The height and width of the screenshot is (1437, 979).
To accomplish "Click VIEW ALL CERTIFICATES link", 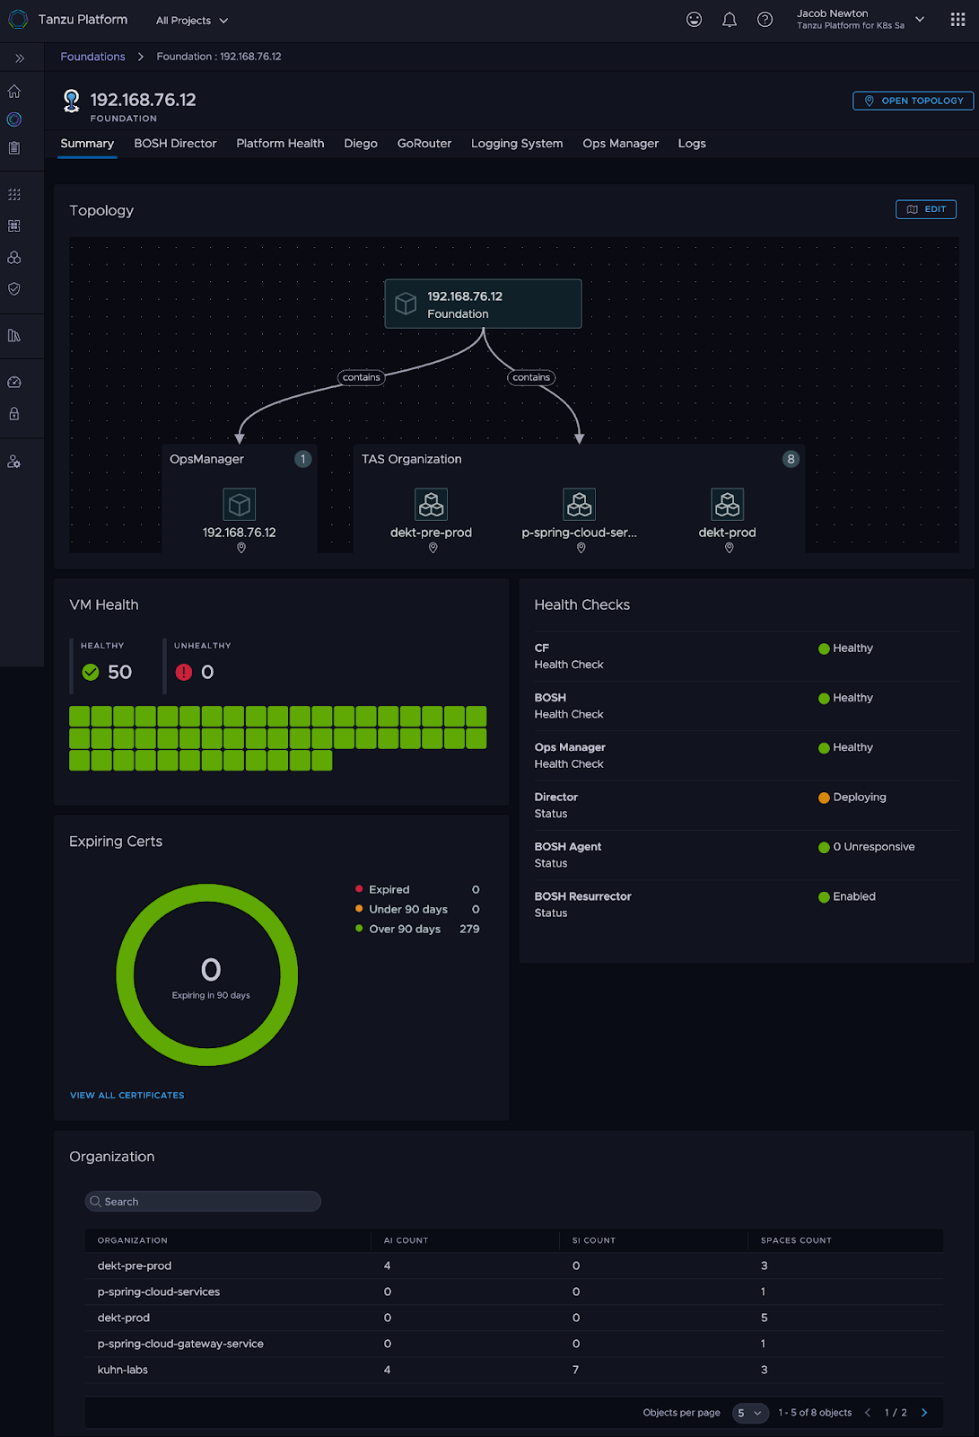I will (x=127, y=1096).
